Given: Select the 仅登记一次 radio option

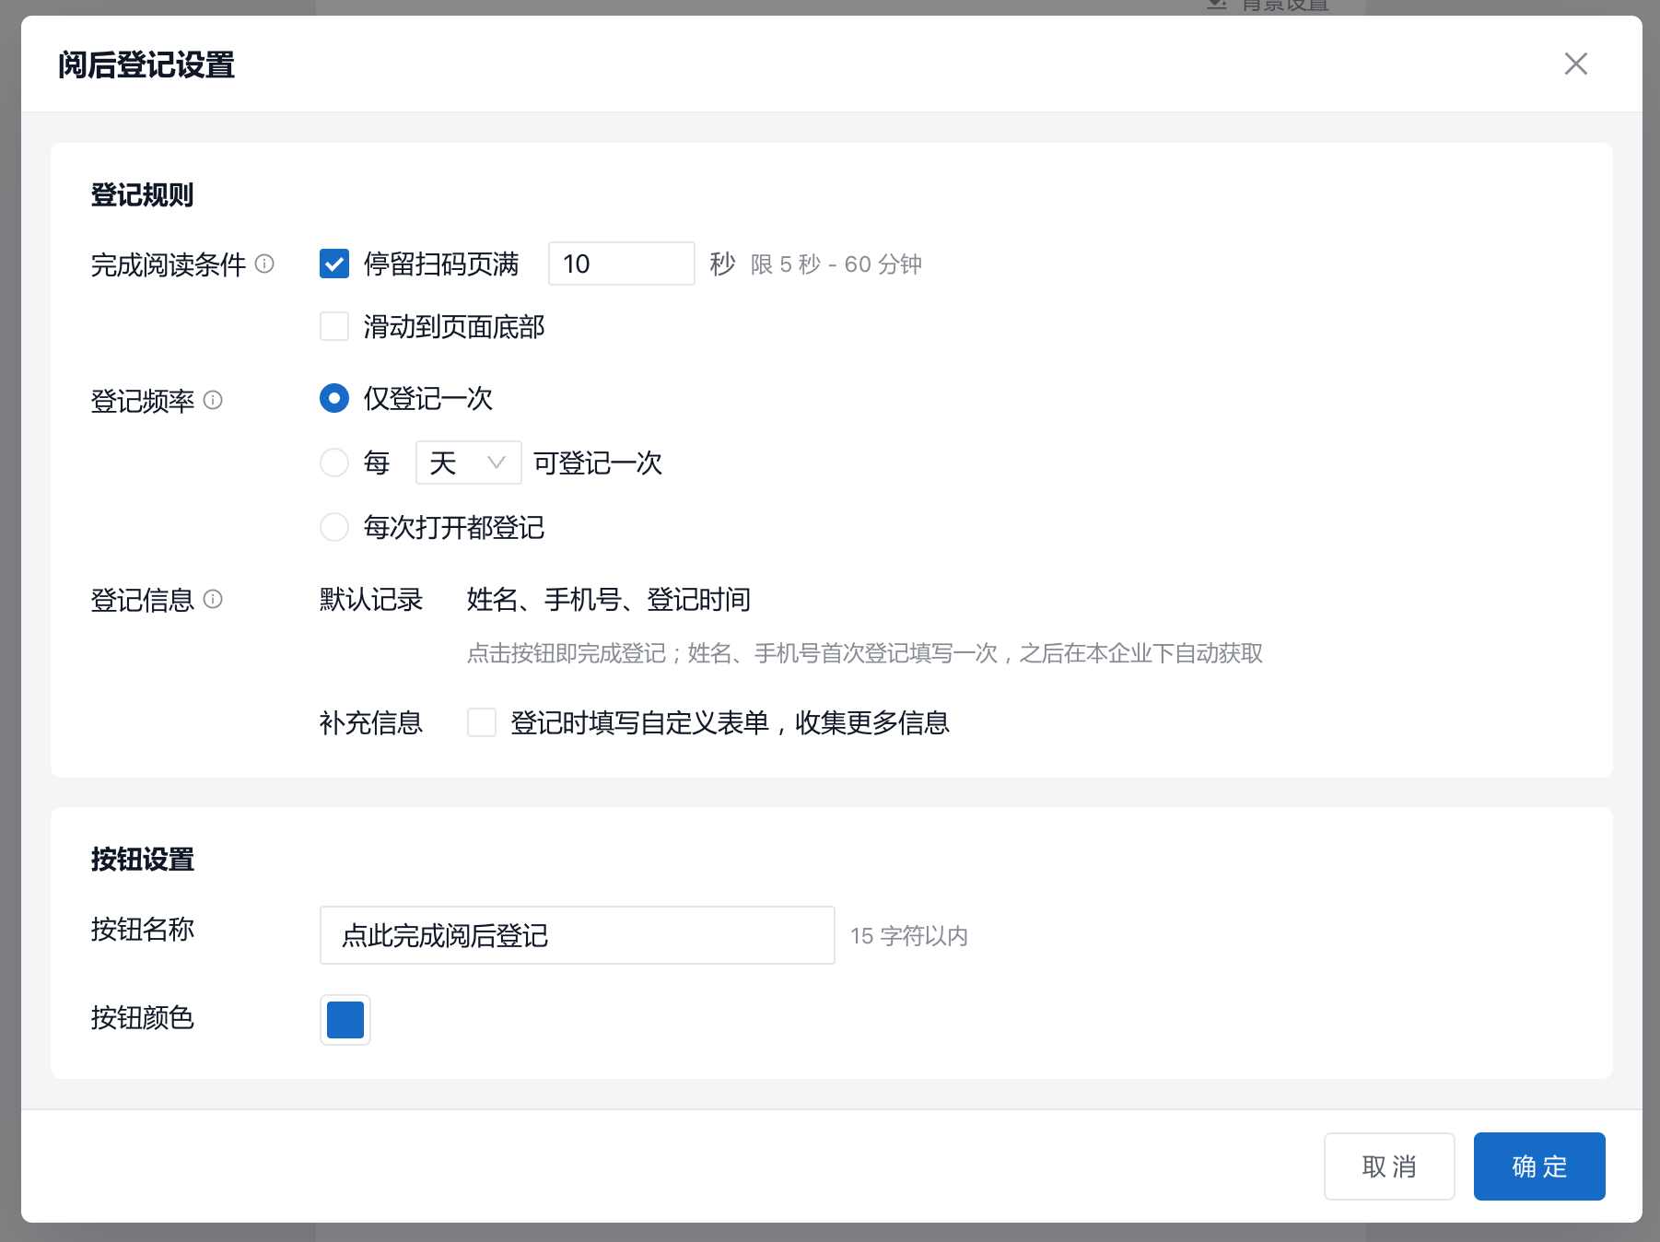Looking at the screenshot, I should [334, 398].
